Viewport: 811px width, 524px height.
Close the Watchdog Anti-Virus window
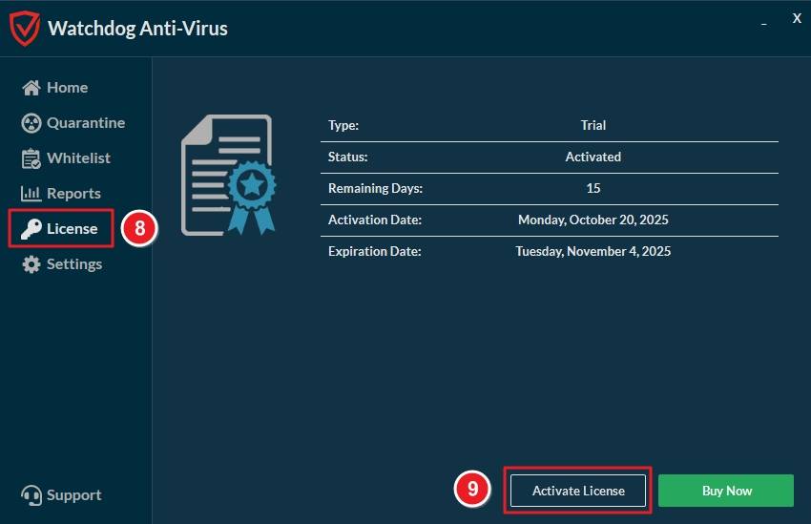pyautogui.click(x=797, y=18)
